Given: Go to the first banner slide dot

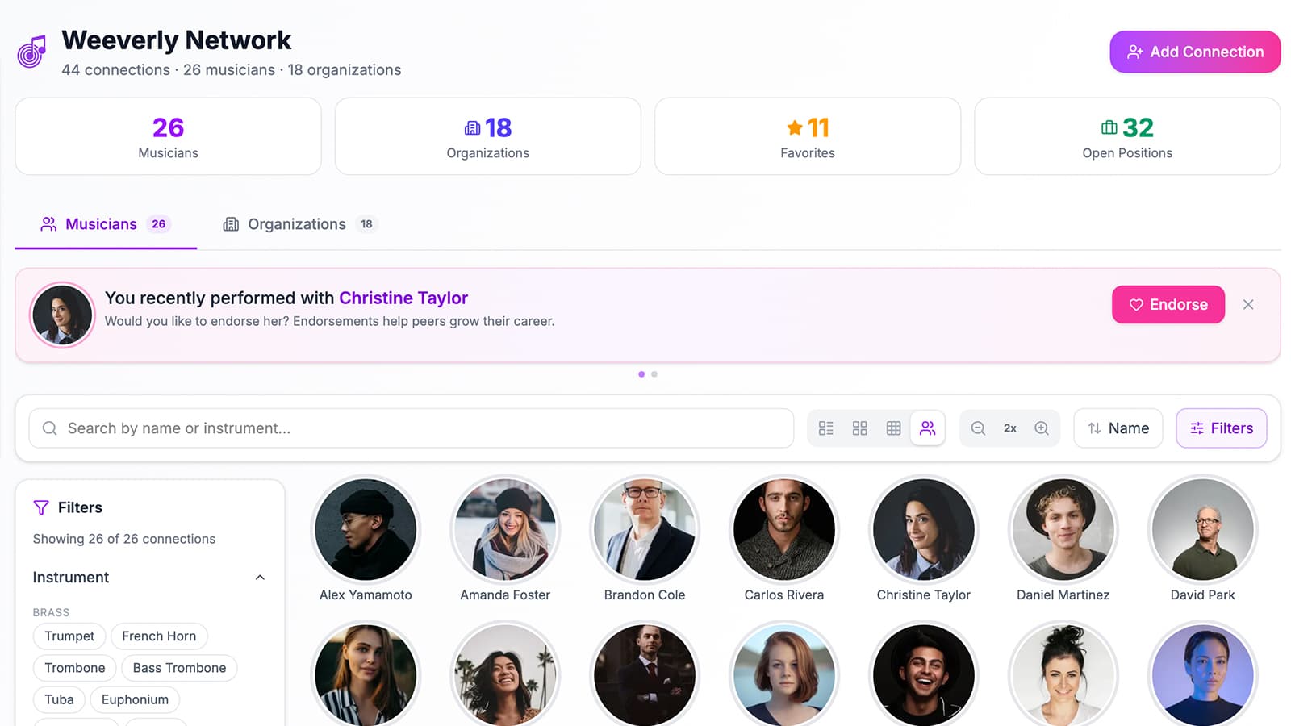Looking at the screenshot, I should 641,374.
